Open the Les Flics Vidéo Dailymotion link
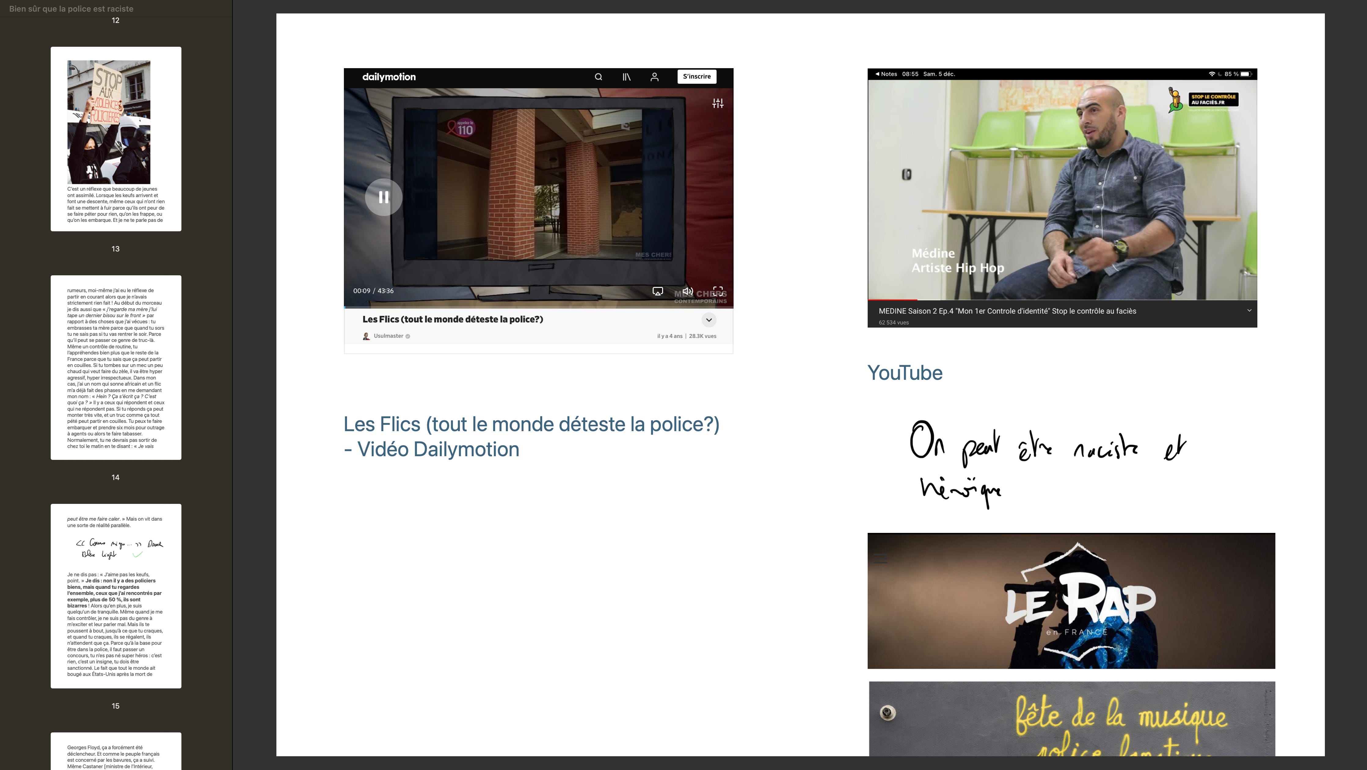 tap(532, 437)
